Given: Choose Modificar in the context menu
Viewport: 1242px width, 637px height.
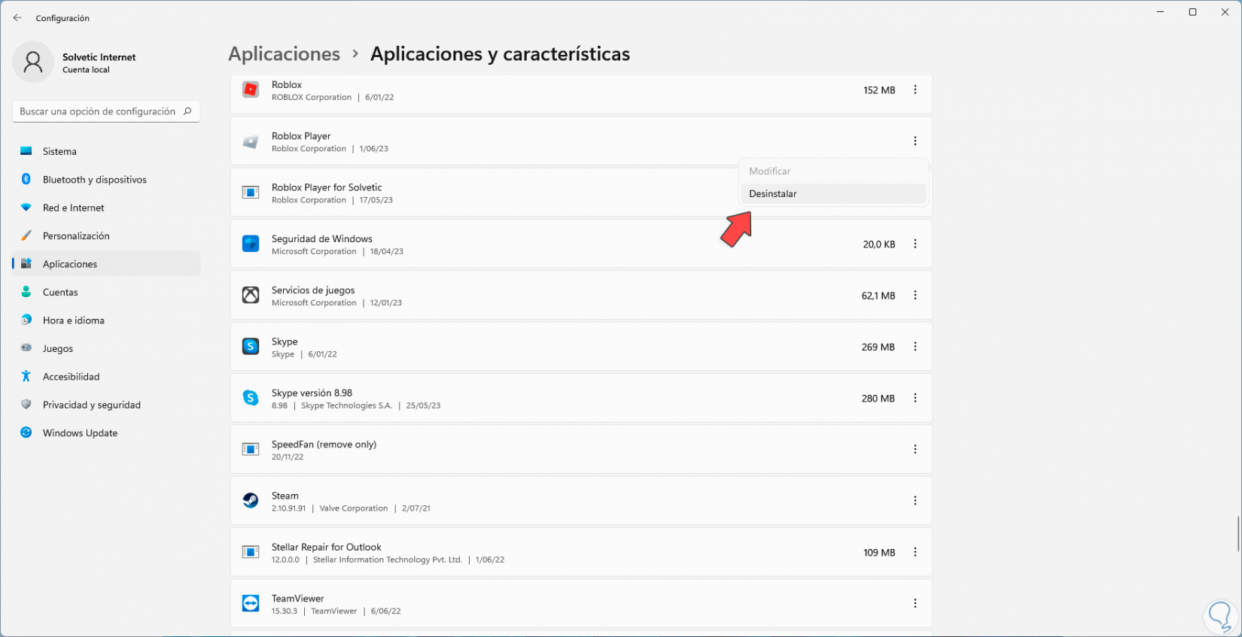Looking at the screenshot, I should point(769,171).
